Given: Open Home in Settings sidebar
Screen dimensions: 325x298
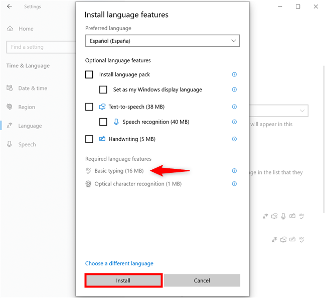Looking at the screenshot, I should pos(26,29).
